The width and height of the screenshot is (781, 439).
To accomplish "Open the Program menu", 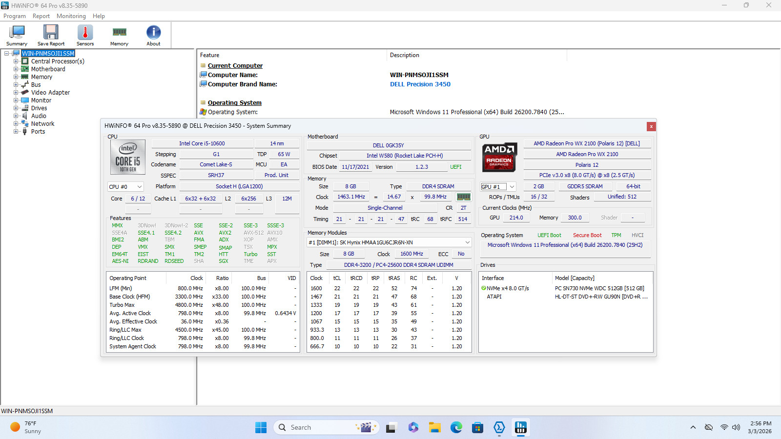I will pos(15,16).
